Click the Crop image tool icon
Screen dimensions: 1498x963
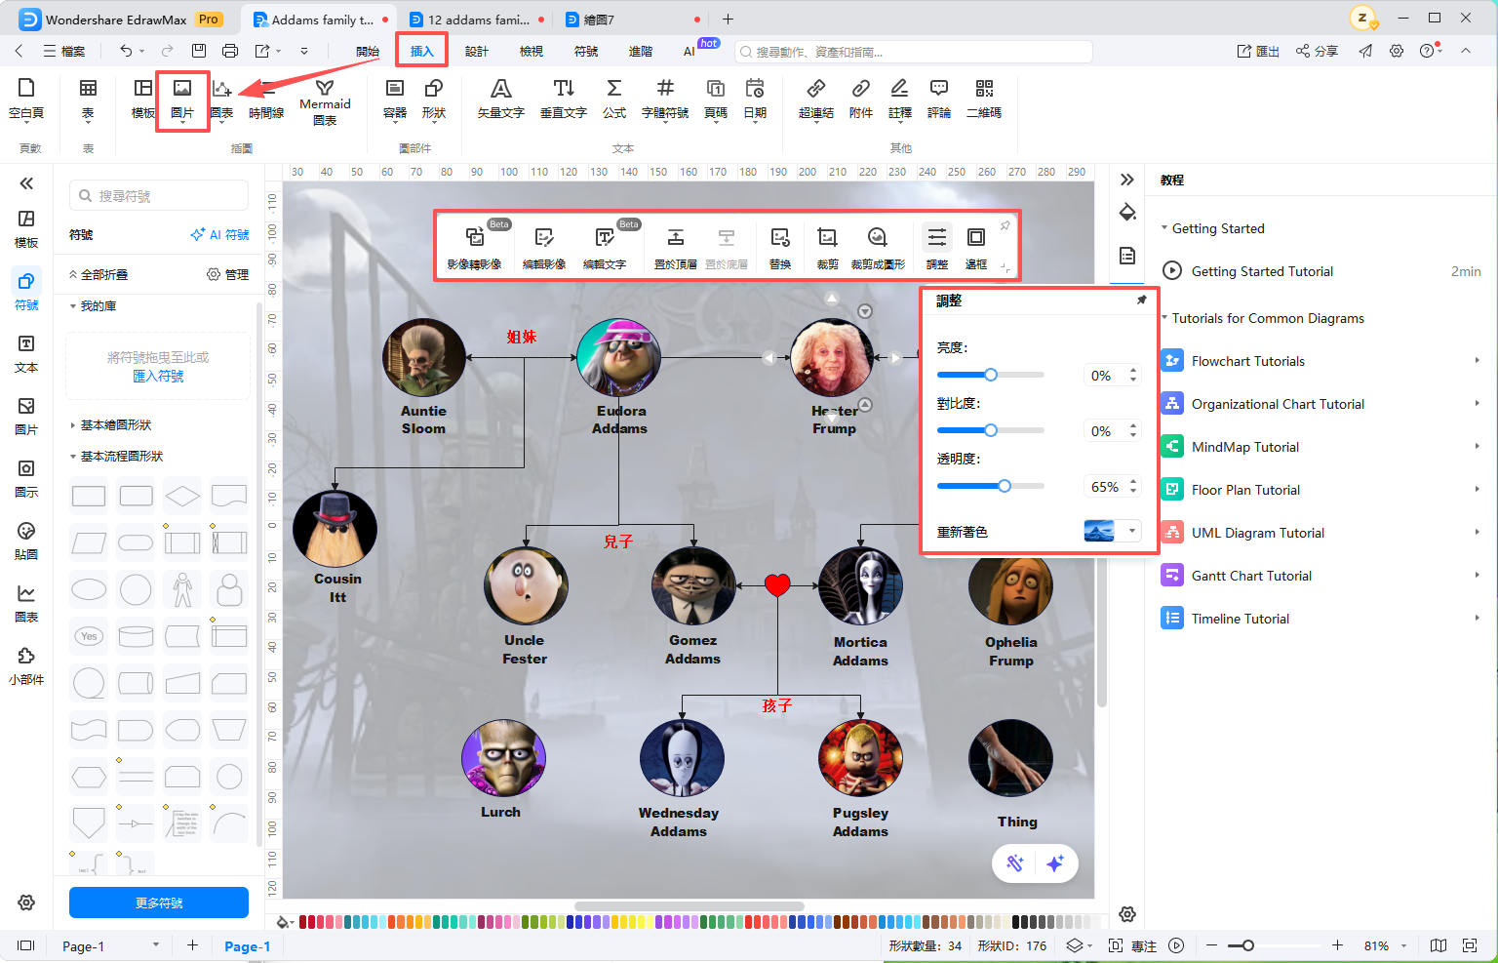tap(827, 237)
